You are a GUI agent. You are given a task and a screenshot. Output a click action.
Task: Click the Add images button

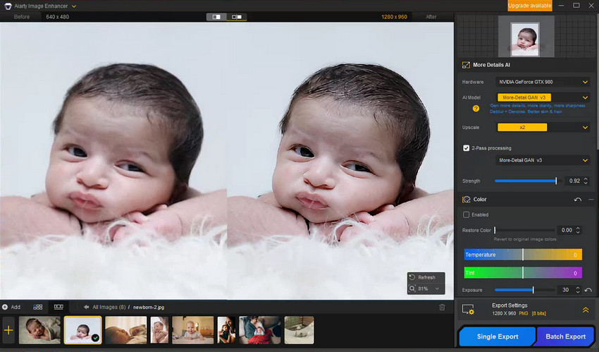tap(11, 307)
